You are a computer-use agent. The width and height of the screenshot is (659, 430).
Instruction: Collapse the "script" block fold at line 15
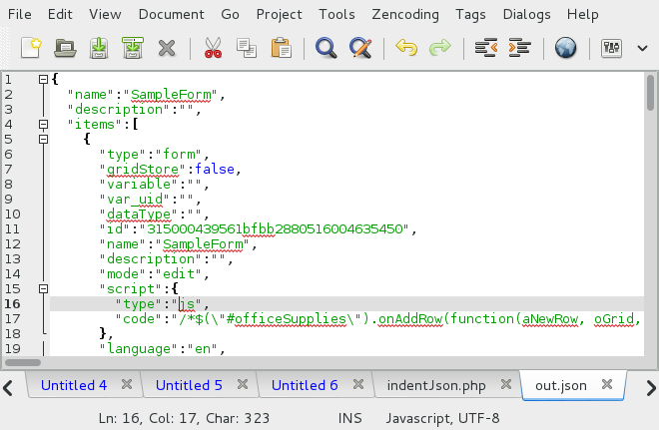(42, 288)
